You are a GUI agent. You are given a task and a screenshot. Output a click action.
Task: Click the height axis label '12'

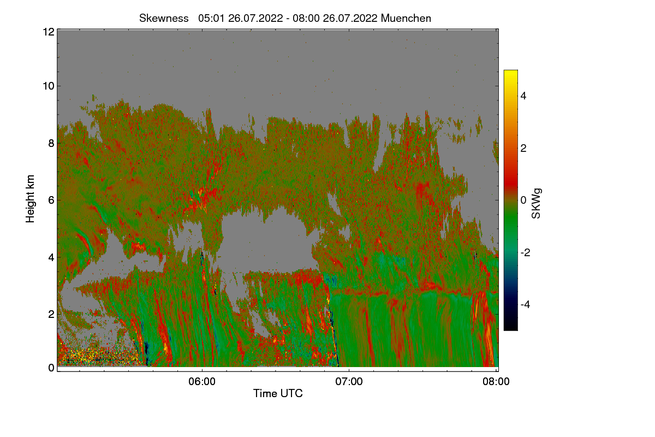(48, 32)
